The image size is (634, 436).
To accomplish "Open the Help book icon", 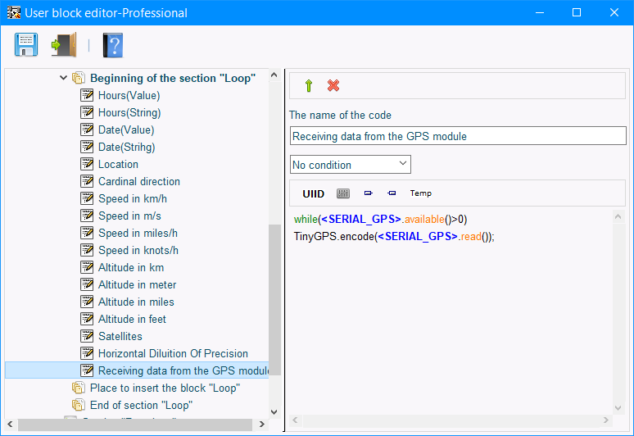I will pyautogui.click(x=113, y=45).
